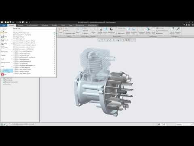Launch the Reference Viewer tool
This screenshot has width=194, height=146.
(x=178, y=31)
